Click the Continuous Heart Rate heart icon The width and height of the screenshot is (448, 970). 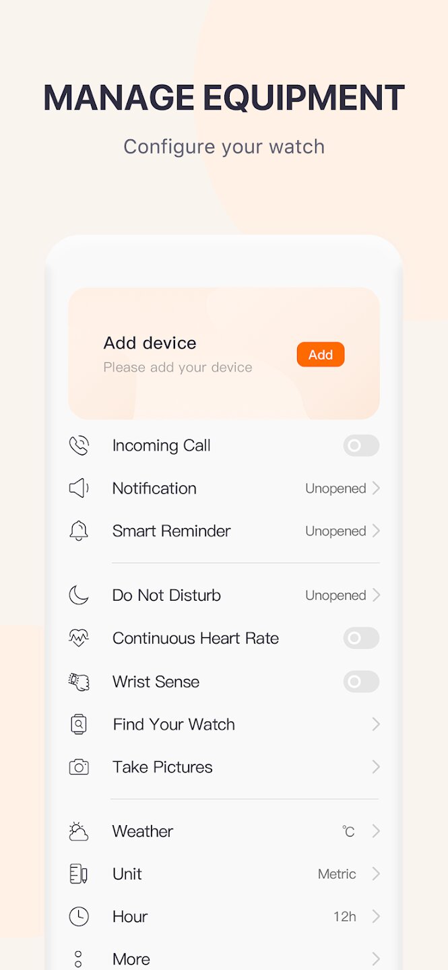pos(79,638)
